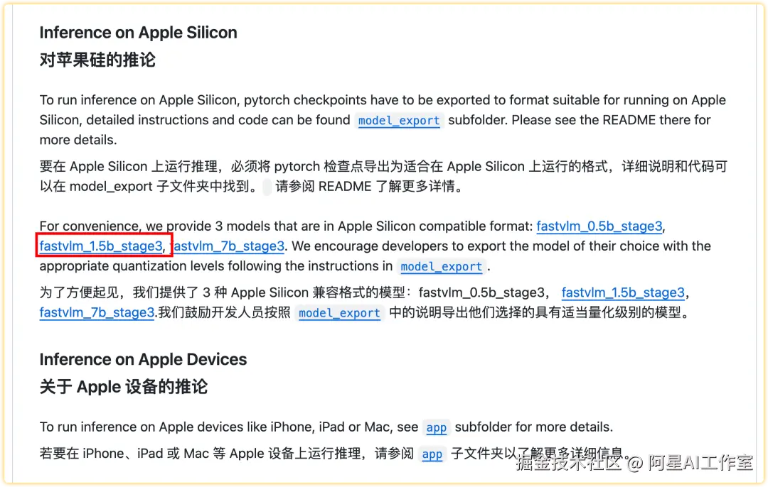Image resolution: width=768 pixels, height=487 pixels.
Task: Open fastvlm_7b_stage3 link in the English paragraph
Action: pos(229,246)
